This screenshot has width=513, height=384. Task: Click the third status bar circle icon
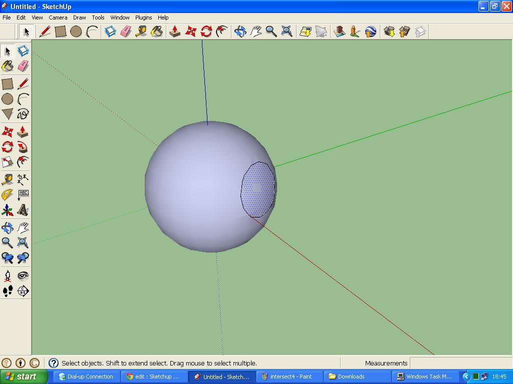(x=35, y=363)
